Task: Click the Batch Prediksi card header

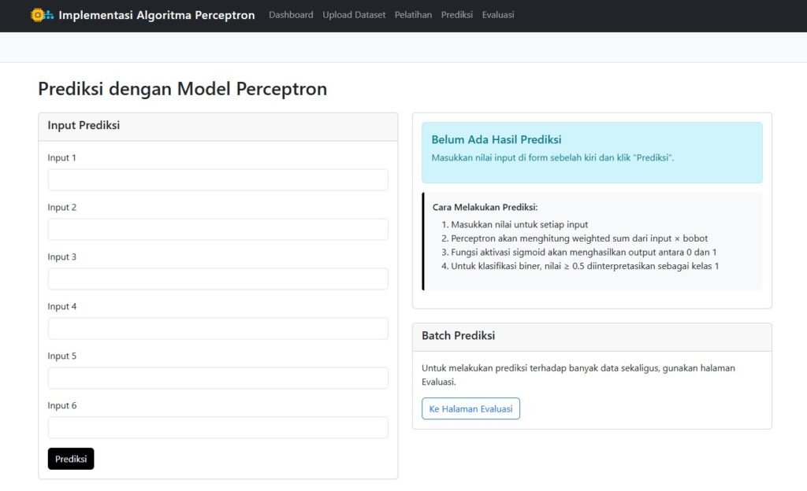Action: click(592, 337)
